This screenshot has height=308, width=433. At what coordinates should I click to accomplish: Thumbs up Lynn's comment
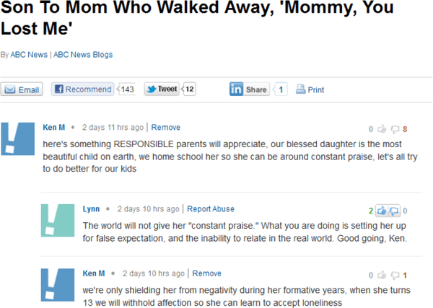click(x=382, y=211)
